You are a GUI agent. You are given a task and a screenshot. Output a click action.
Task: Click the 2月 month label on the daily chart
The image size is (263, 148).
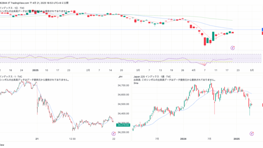tap(88, 70)
